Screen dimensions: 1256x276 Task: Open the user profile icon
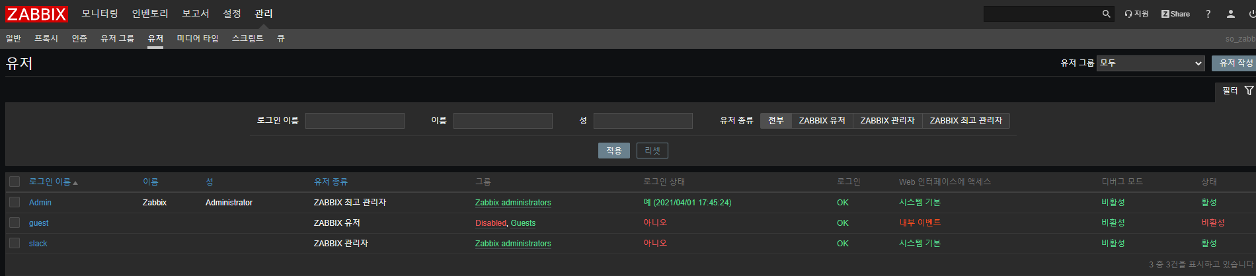1231,14
